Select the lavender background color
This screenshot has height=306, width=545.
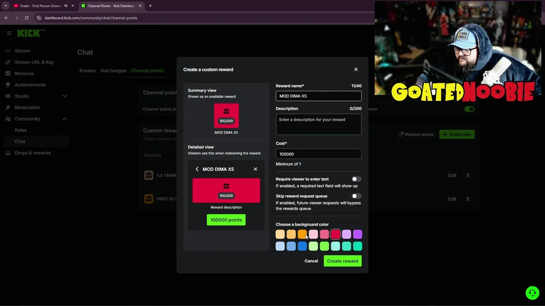(x=347, y=234)
